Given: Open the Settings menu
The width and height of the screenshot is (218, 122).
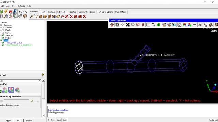Looking at the screenshot, I should tap(21, 6).
